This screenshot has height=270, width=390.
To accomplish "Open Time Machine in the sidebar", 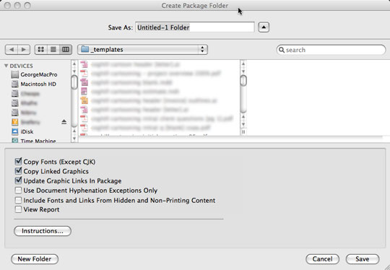I will (33, 141).
